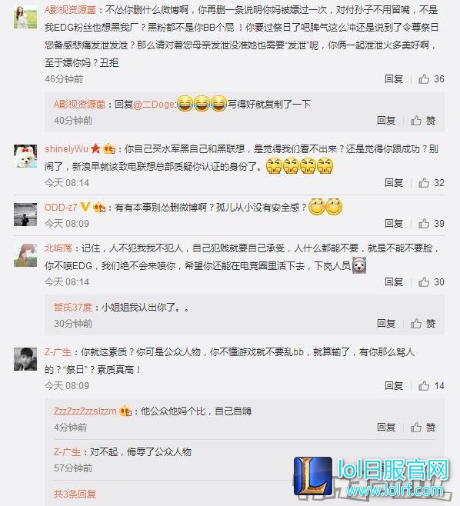Like the comment with 36 likes
Image resolution: width=460 pixels, height=506 pixels.
pyautogui.click(x=432, y=79)
